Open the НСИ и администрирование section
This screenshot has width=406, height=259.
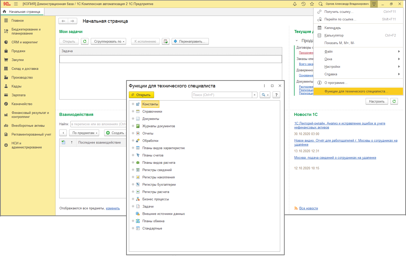[26, 145]
